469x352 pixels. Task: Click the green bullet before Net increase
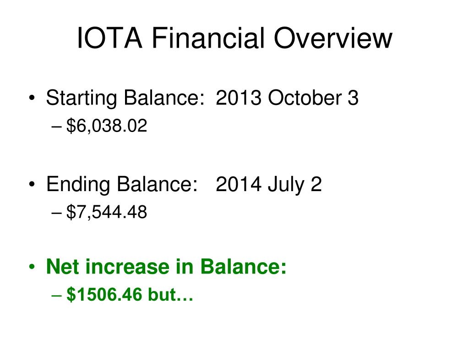32,266
